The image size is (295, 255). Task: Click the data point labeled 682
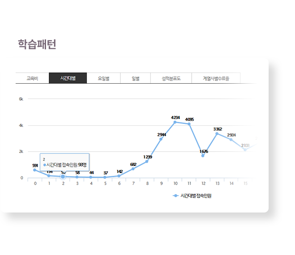[x=133, y=169]
